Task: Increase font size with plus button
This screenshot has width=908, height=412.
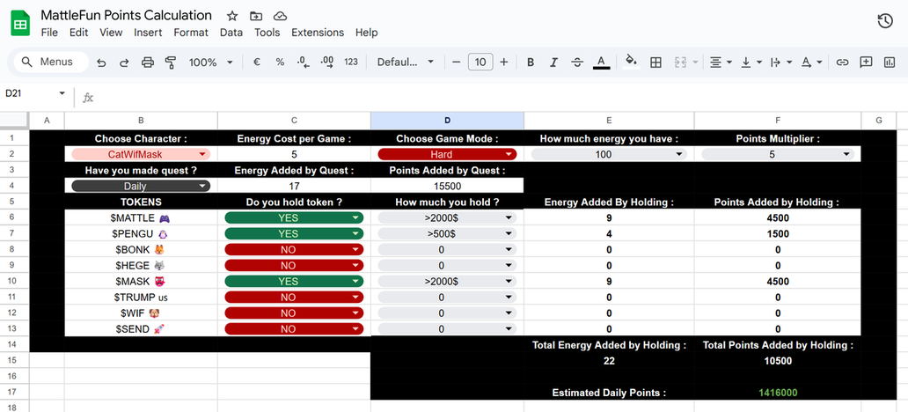Action: pos(504,63)
